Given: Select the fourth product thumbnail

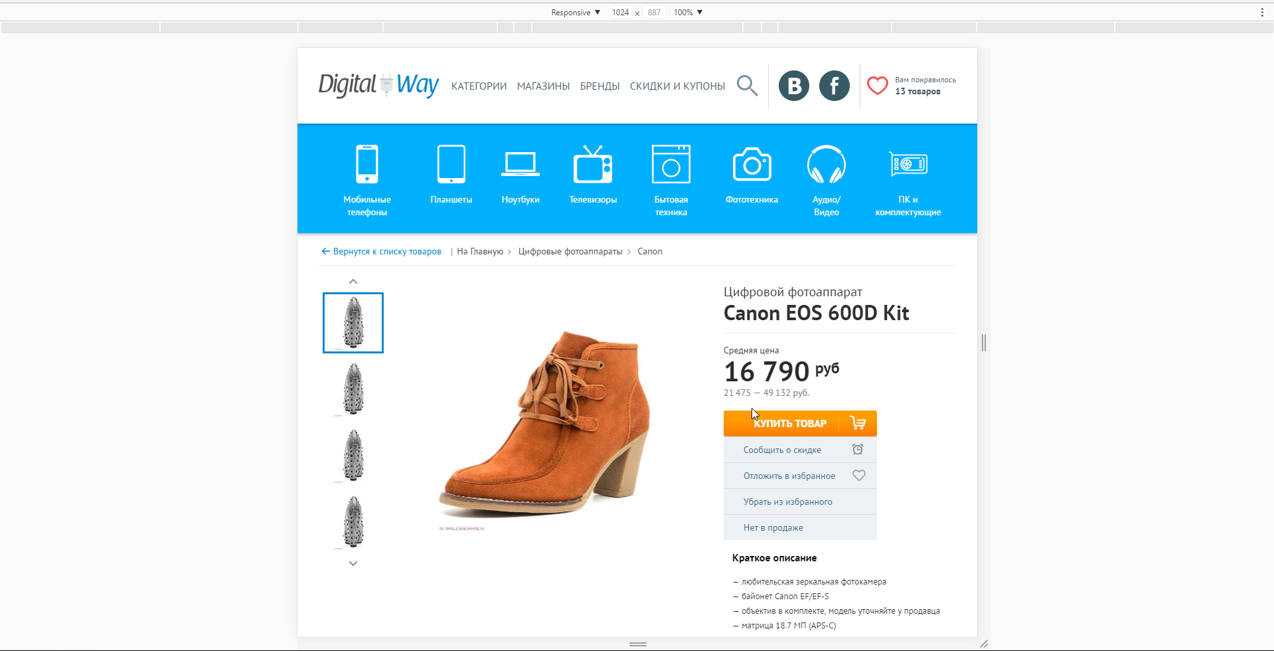Looking at the screenshot, I should pyautogui.click(x=353, y=522).
